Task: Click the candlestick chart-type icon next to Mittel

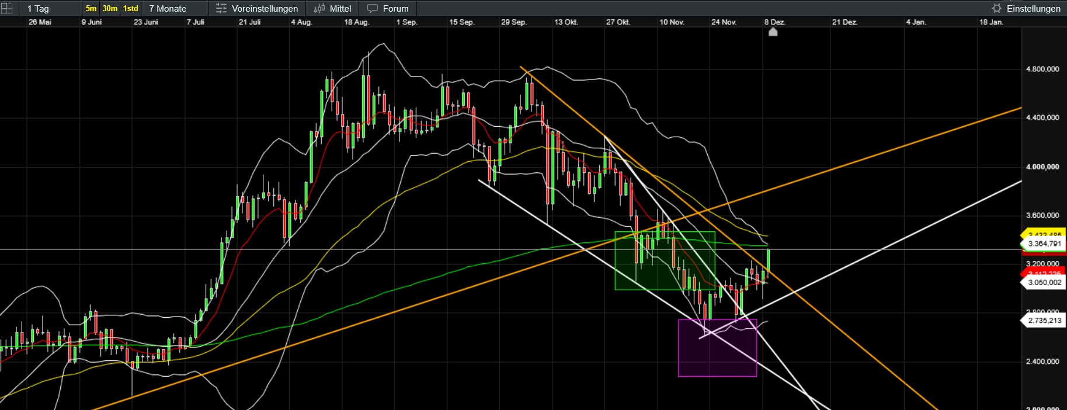Action: pos(319,8)
